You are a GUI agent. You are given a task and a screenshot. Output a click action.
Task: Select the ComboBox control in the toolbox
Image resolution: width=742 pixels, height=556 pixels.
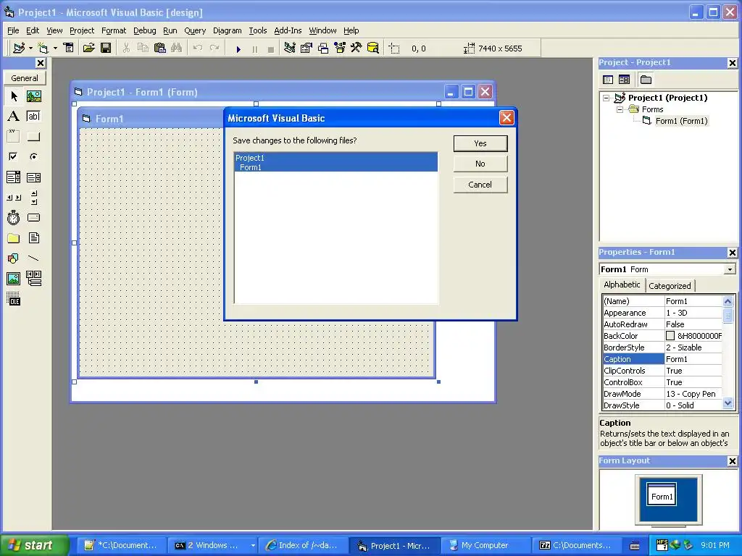tap(14, 177)
